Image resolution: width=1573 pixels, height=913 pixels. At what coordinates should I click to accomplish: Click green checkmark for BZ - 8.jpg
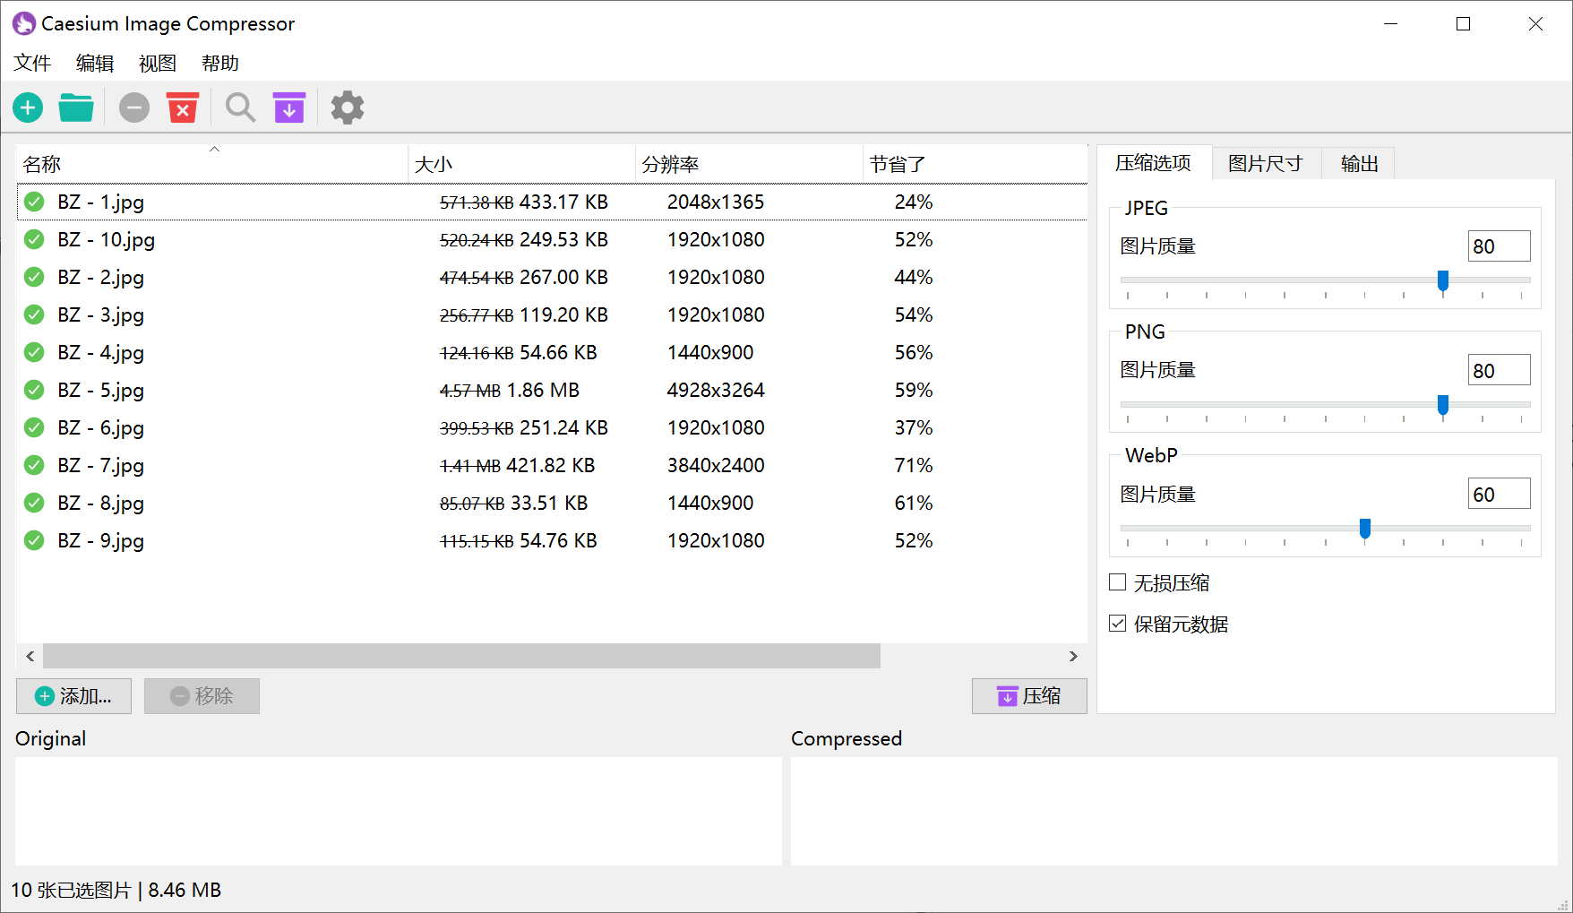34,504
